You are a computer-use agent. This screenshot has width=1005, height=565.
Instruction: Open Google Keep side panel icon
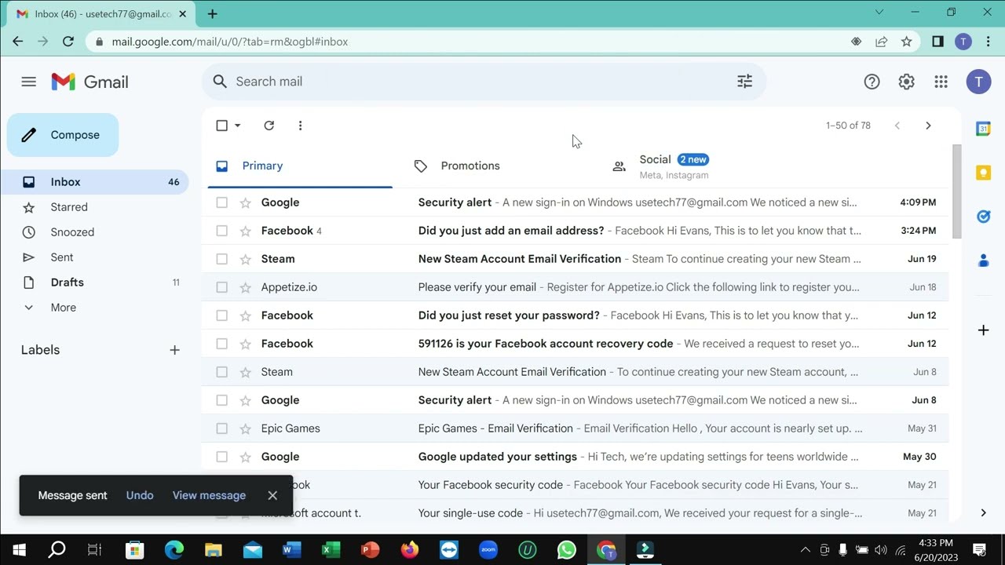point(983,173)
